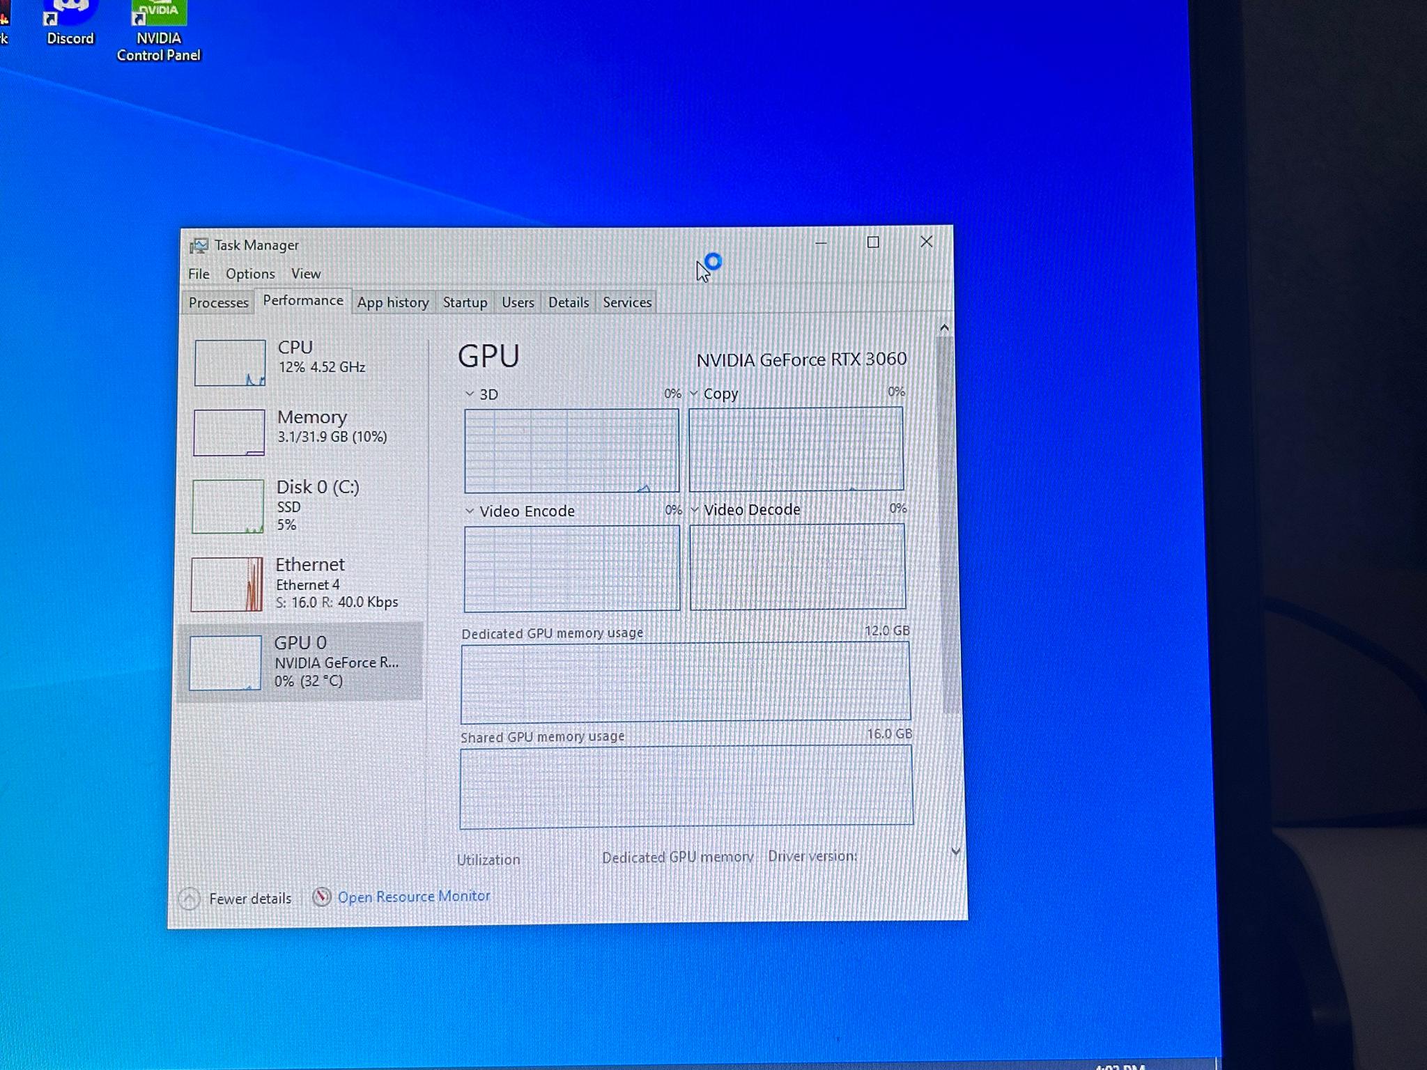
Task: Click the scroll down arrow in GPU panel
Action: pyautogui.click(x=955, y=851)
